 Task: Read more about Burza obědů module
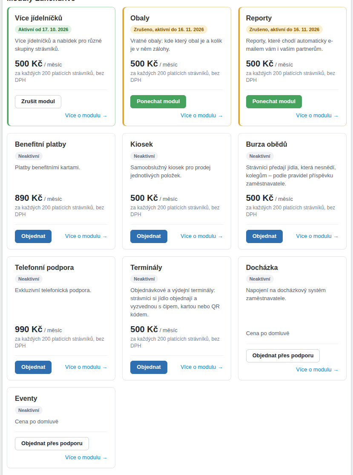click(317, 236)
